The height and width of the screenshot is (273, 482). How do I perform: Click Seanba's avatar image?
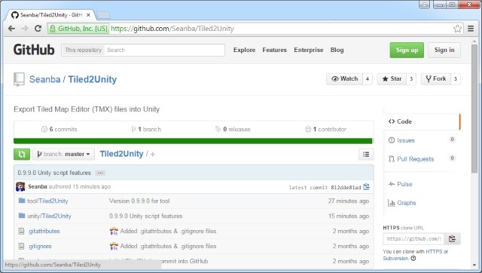click(20, 186)
